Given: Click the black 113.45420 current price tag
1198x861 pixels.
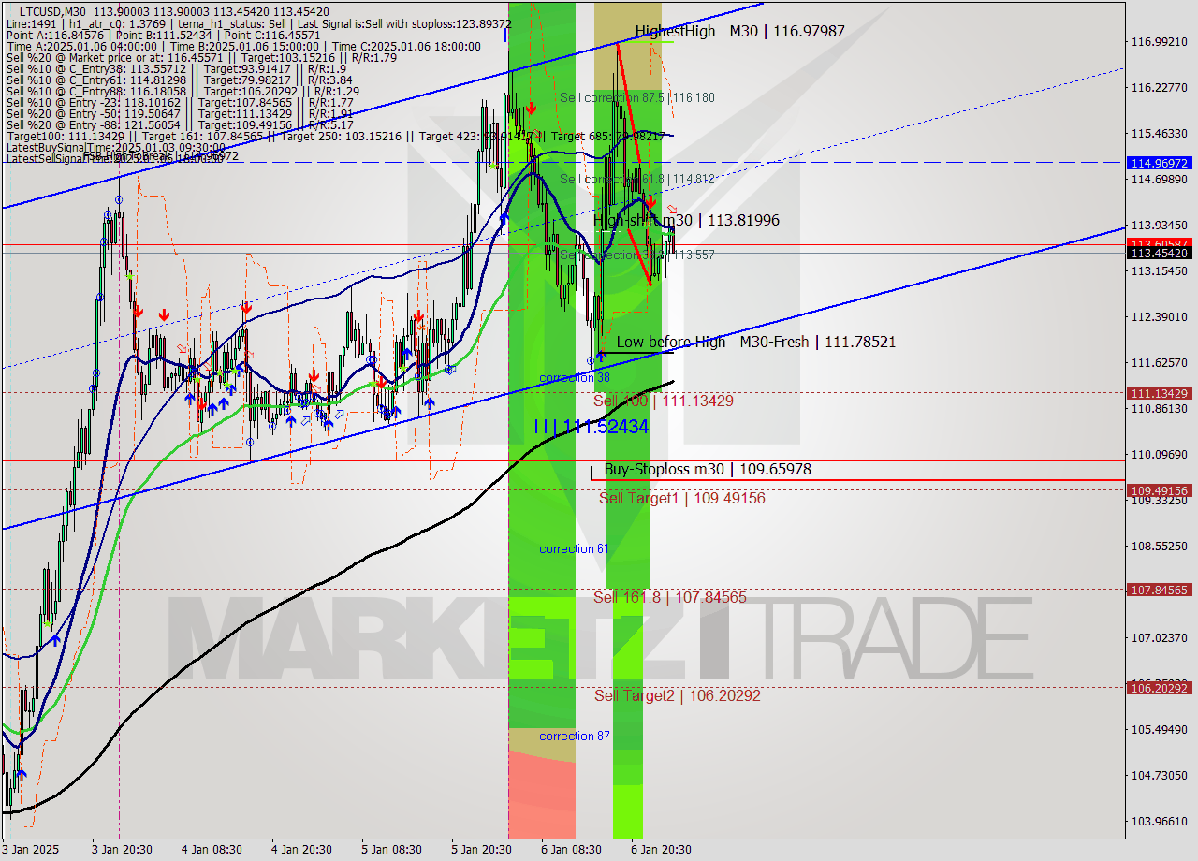Looking at the screenshot, I should click(1161, 253).
